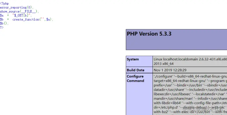Click the 'Configure Command' row label
Image resolution: width=227 pixels, height=115 pixels.
pyautogui.click(x=135, y=78)
